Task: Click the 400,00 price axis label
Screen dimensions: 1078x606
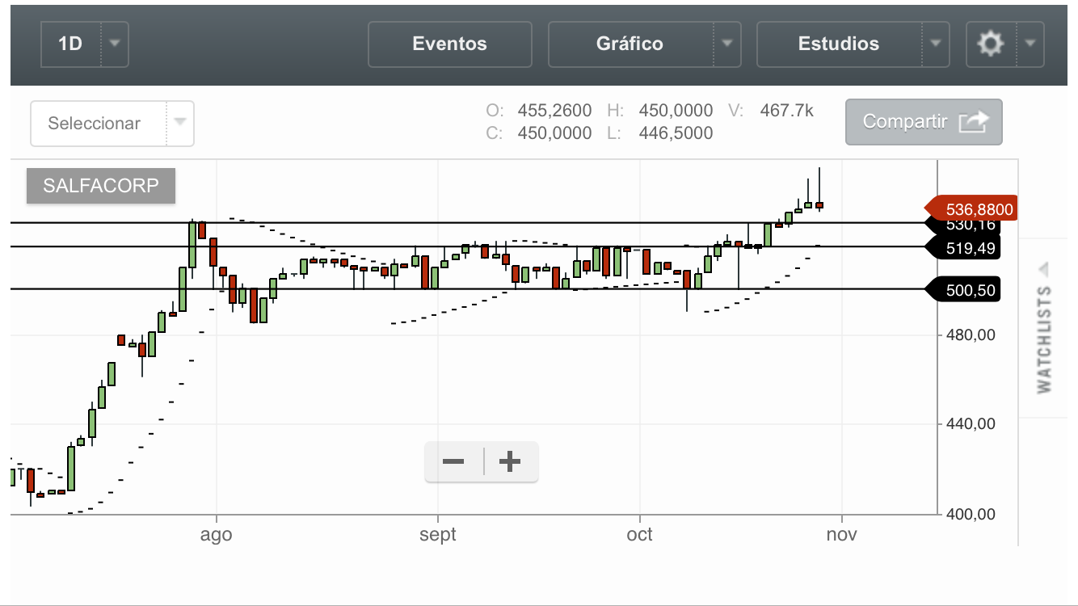Action: [x=971, y=514]
